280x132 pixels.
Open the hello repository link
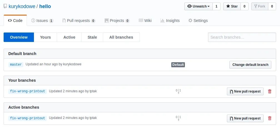pos(45,6)
